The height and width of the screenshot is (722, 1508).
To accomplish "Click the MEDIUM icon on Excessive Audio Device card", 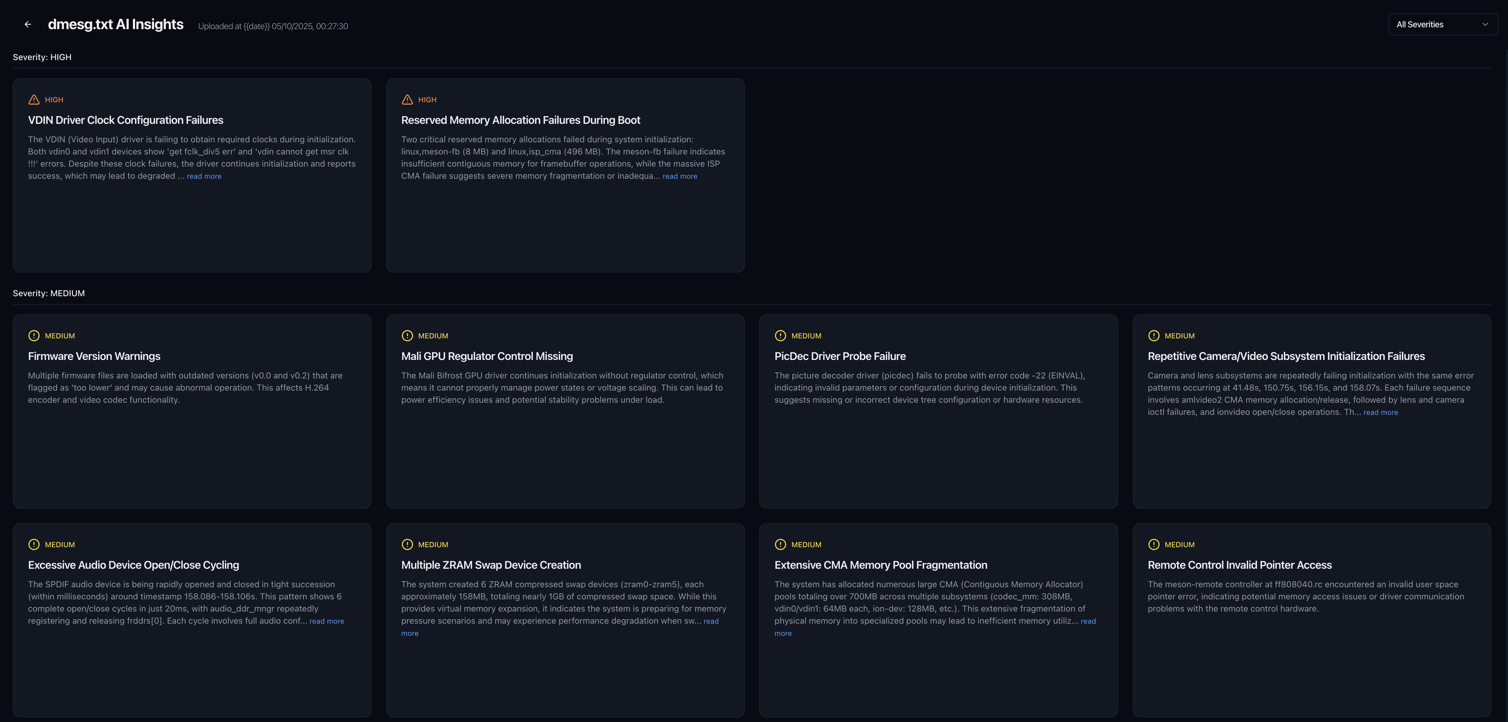I will point(34,545).
